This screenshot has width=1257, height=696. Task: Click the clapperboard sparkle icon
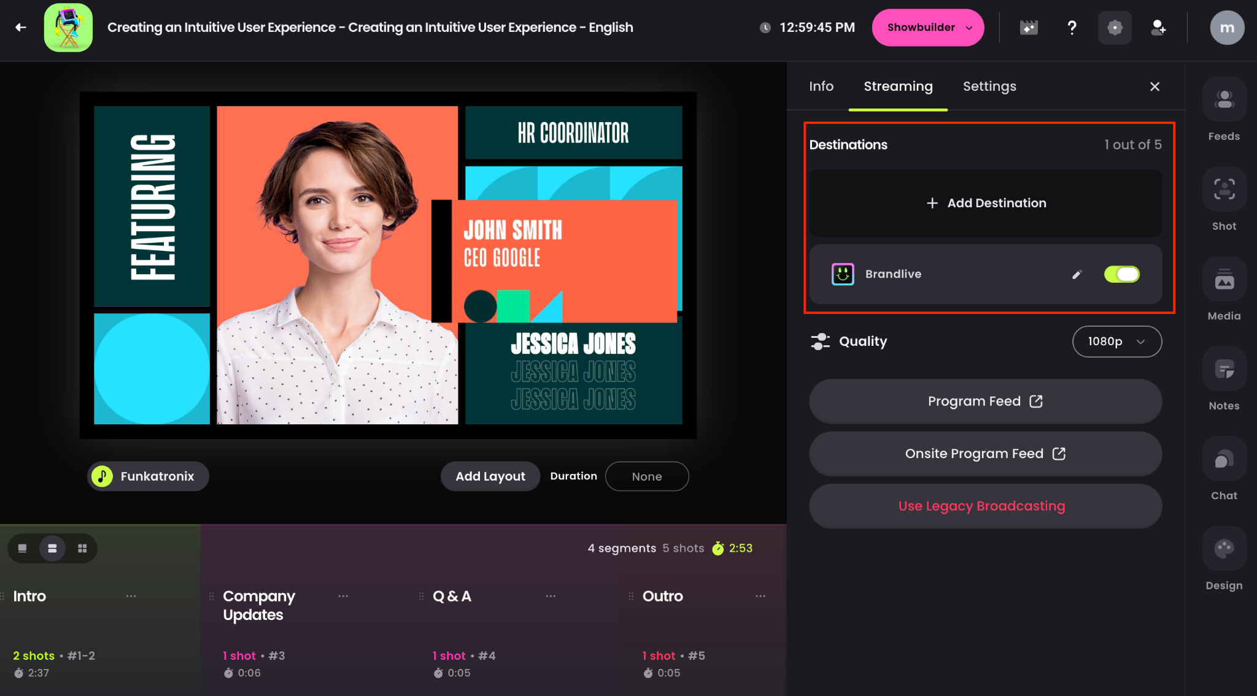coord(1029,28)
